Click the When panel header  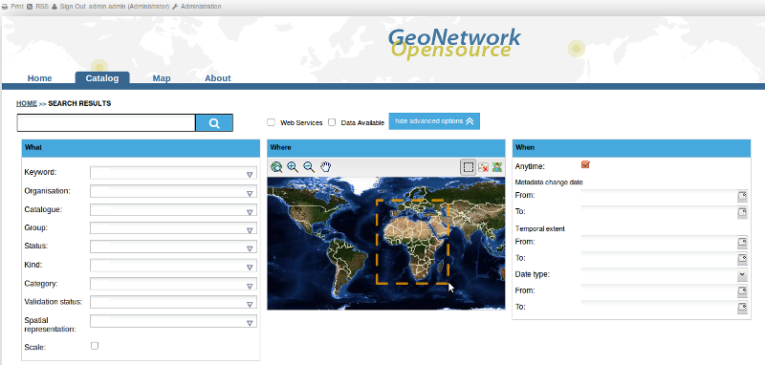click(x=631, y=148)
